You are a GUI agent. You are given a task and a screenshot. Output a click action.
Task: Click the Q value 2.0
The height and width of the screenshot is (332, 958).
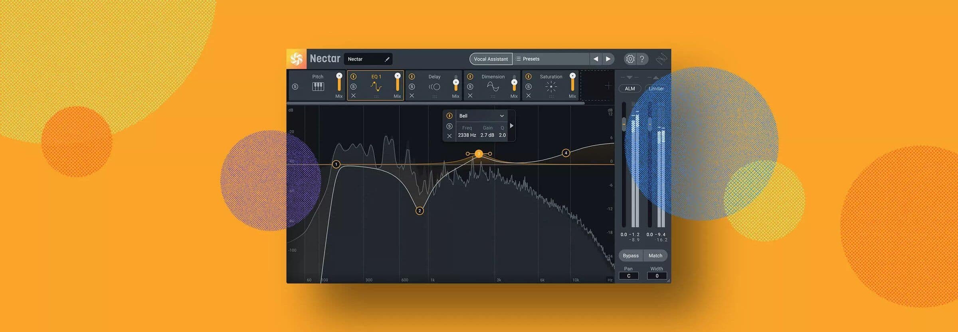tap(502, 136)
